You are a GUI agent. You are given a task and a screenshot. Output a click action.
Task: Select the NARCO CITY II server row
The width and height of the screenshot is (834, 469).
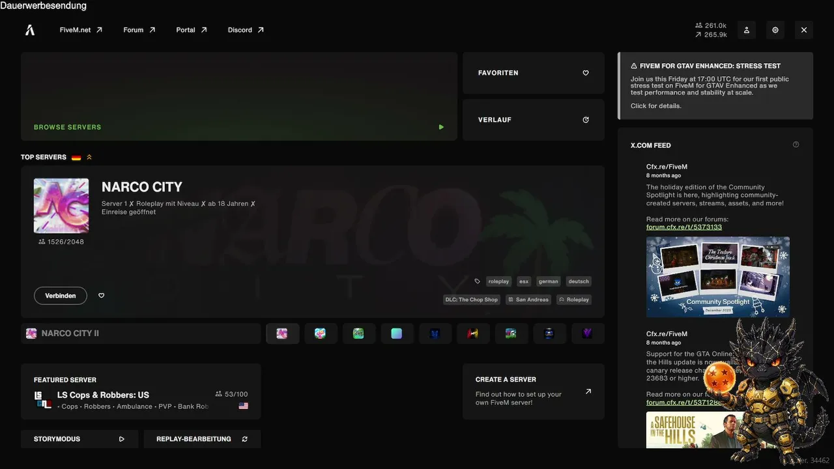141,334
